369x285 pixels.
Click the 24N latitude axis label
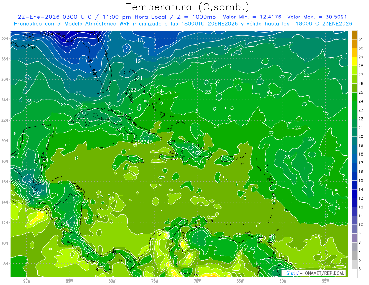[x=5, y=100]
